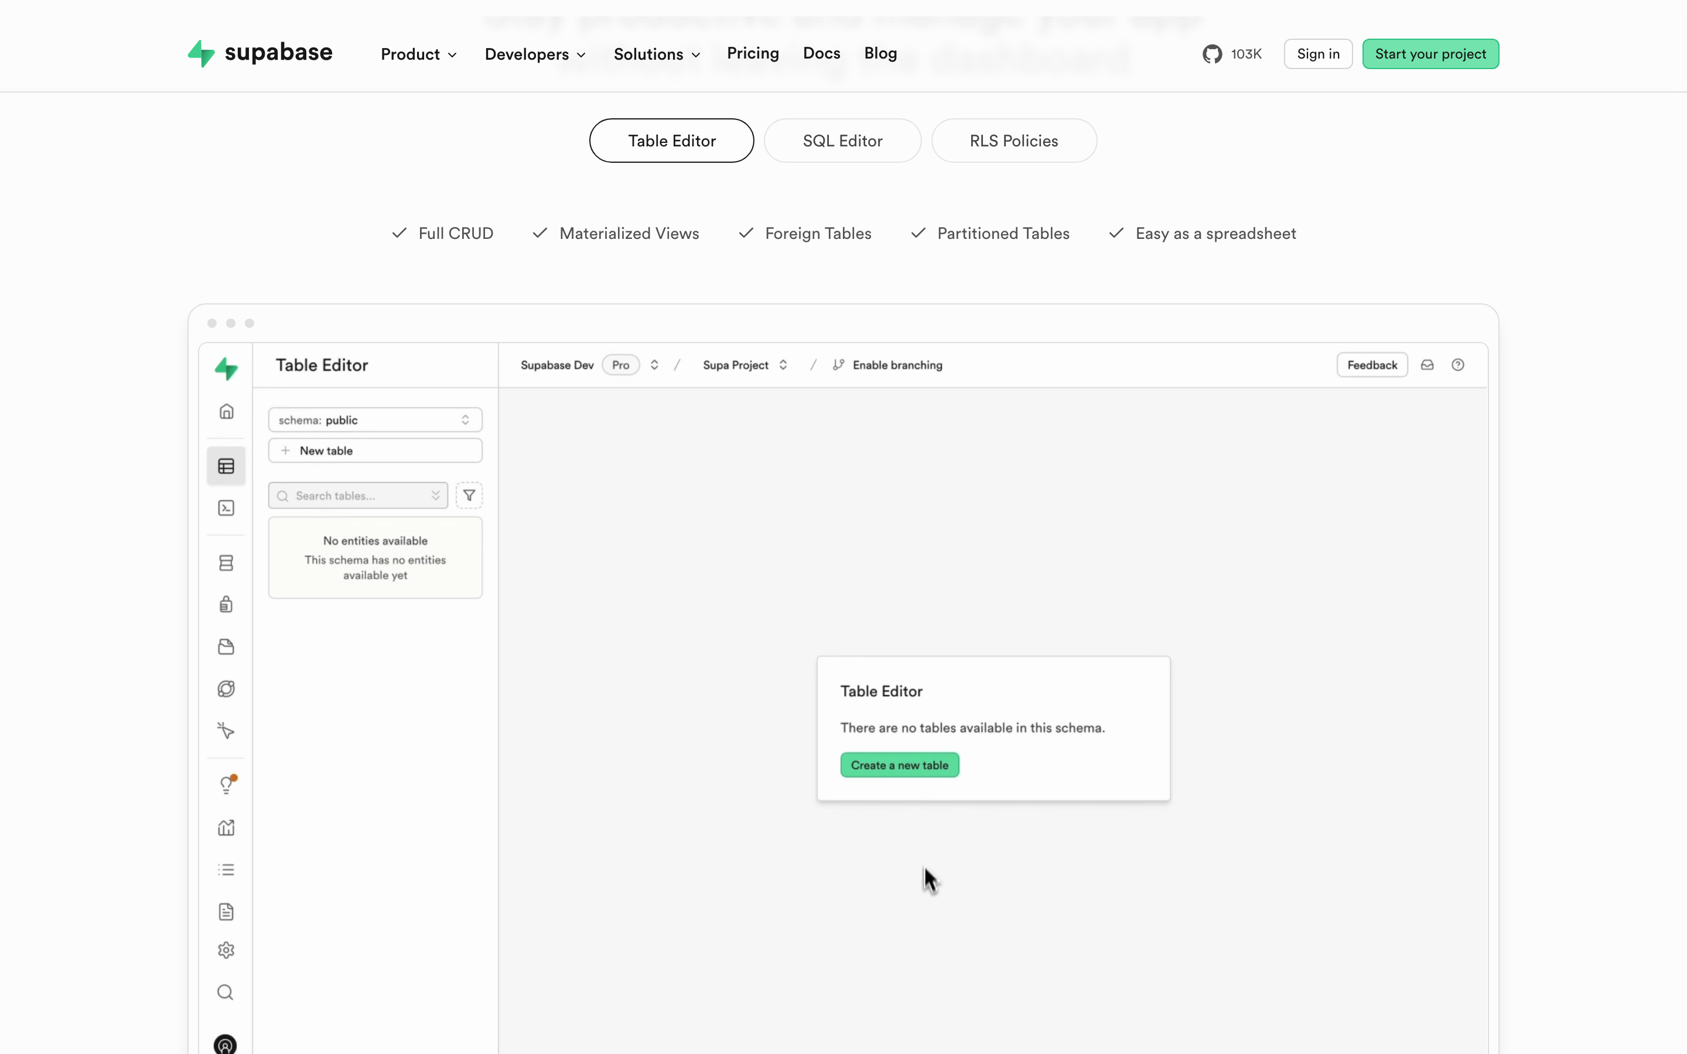
Task: Open the Reports chart icon
Action: [226, 827]
